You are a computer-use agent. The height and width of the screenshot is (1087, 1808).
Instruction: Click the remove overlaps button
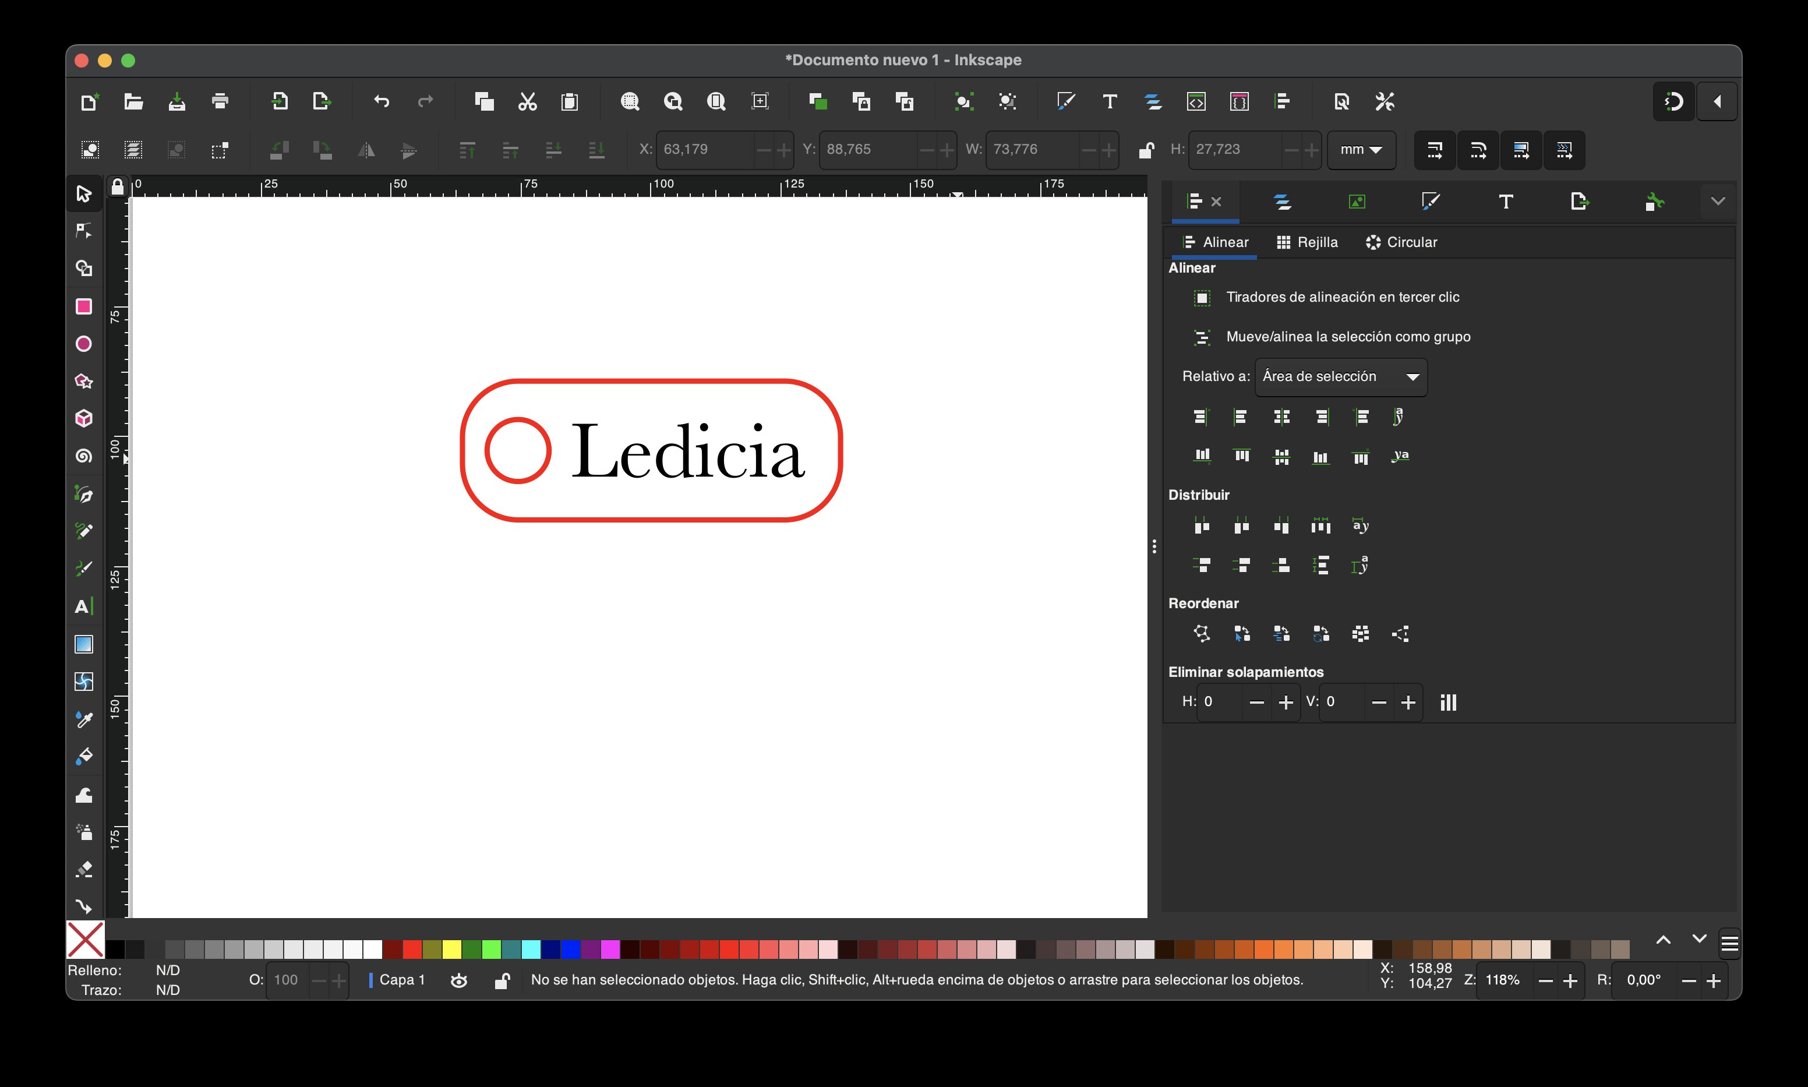pos(1447,703)
